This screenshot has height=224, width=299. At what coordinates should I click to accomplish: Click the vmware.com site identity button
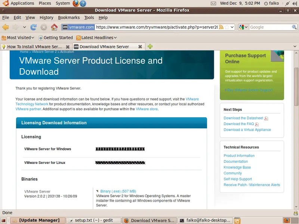point(78,27)
